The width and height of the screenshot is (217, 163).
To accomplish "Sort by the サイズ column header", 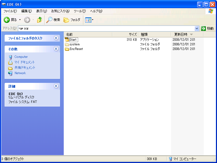I will [125, 35].
